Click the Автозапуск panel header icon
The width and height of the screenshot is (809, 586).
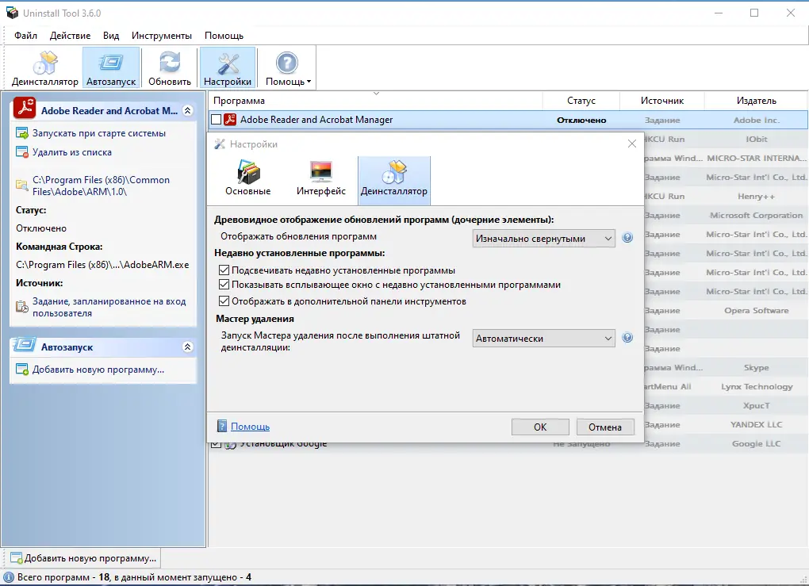[25, 345]
